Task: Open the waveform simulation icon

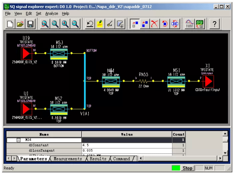Action: [x=189, y=24]
